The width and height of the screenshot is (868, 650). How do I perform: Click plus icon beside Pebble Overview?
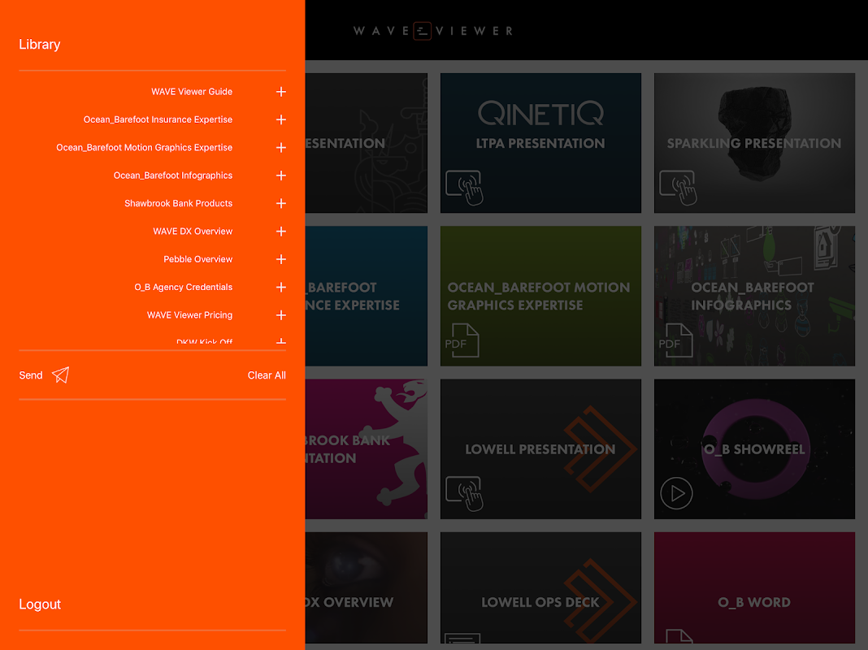pos(281,259)
